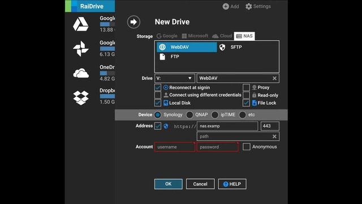
Task: Click the Google Drive triangle icon in sidebar
Action: pyautogui.click(x=80, y=24)
